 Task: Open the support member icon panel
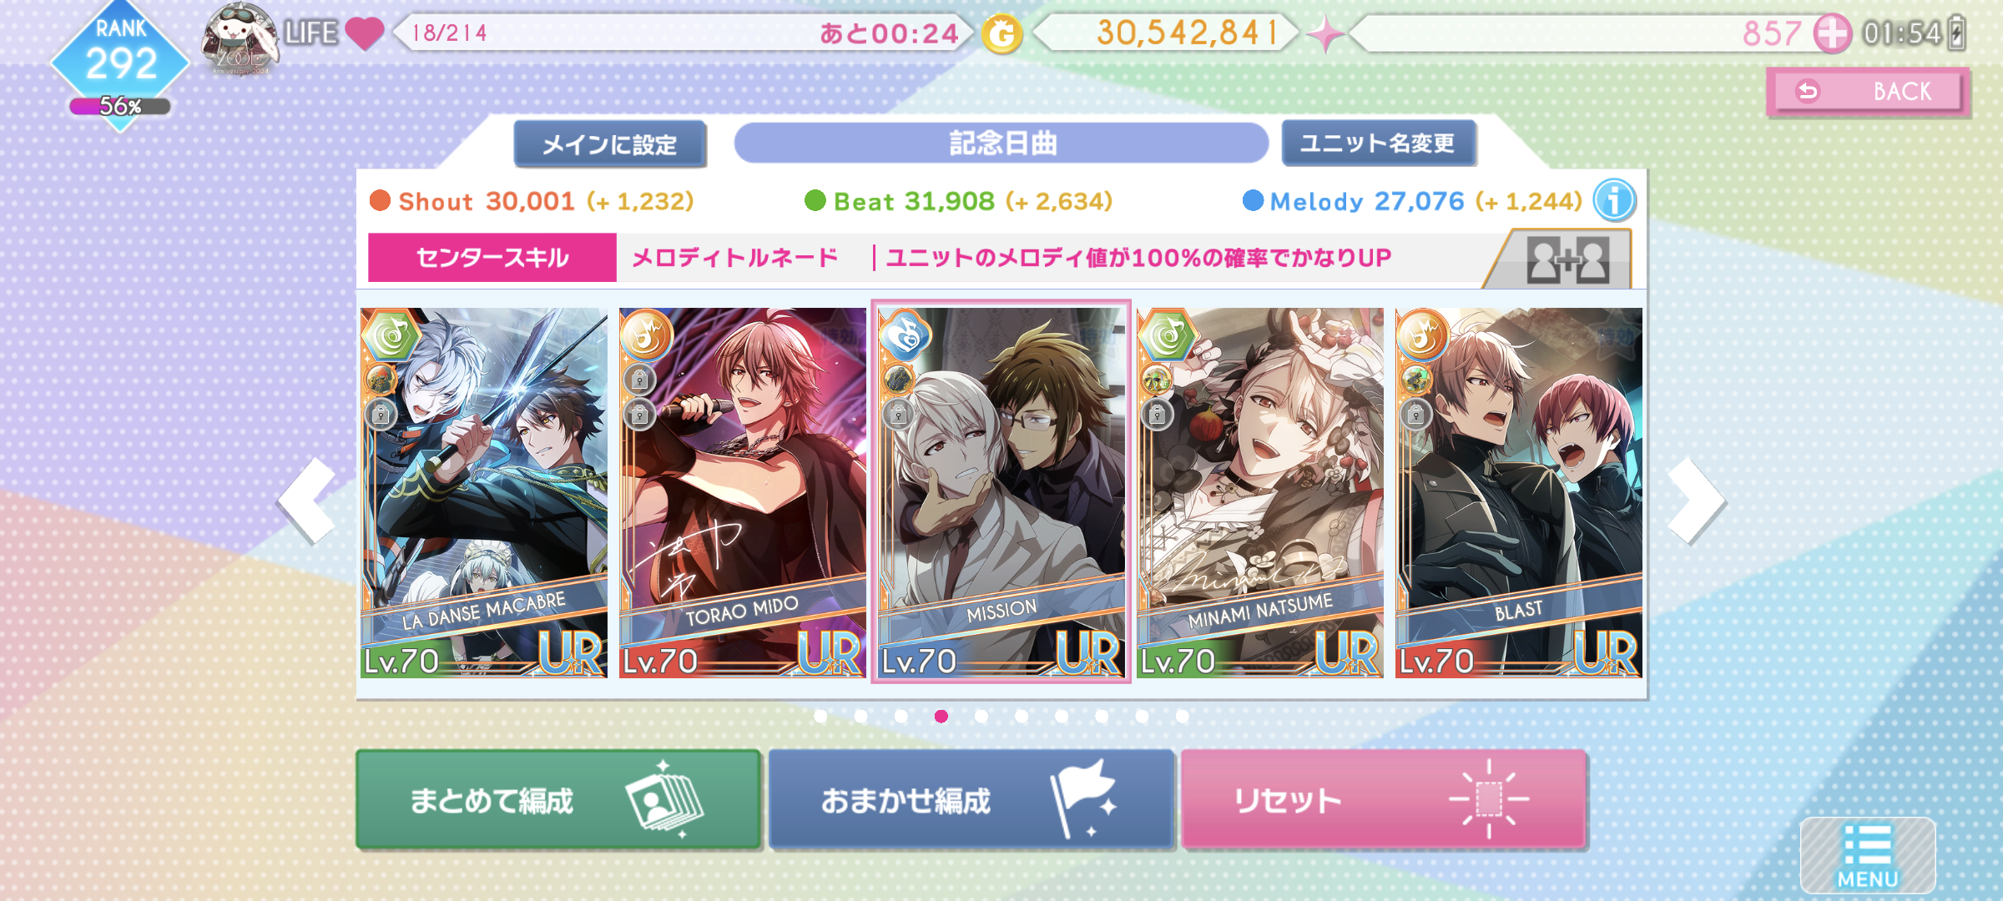(x=1567, y=260)
